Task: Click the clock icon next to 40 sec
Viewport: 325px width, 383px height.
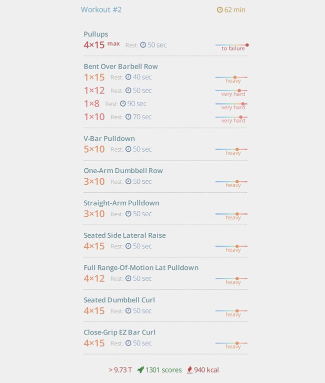Action: pos(128,77)
